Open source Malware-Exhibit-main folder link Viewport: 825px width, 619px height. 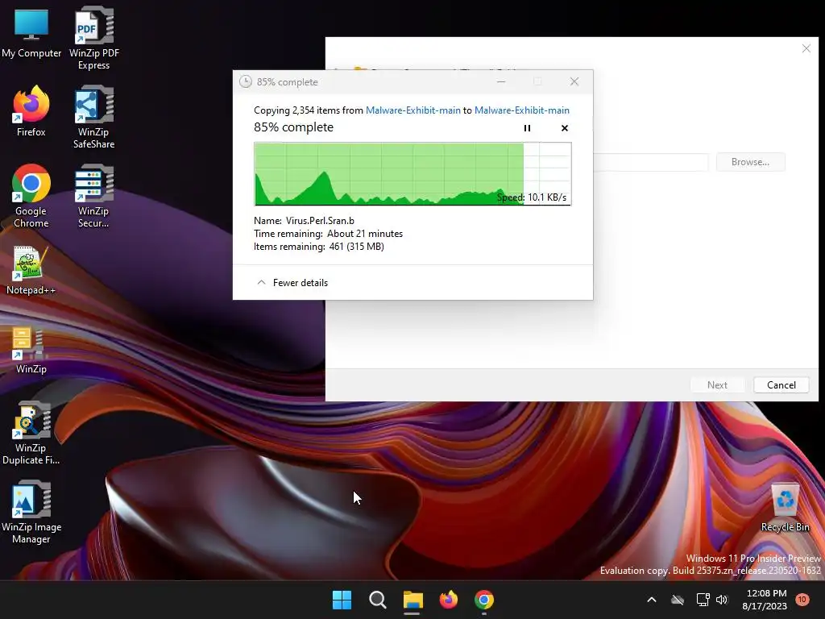413,110
